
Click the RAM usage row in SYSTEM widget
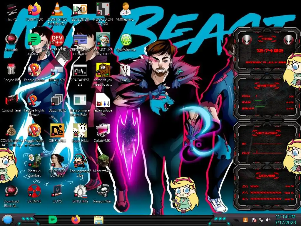[x=268, y=102]
